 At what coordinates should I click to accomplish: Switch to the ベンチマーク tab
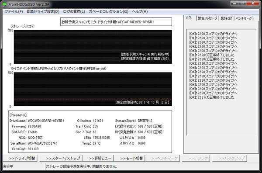coord(244,18)
